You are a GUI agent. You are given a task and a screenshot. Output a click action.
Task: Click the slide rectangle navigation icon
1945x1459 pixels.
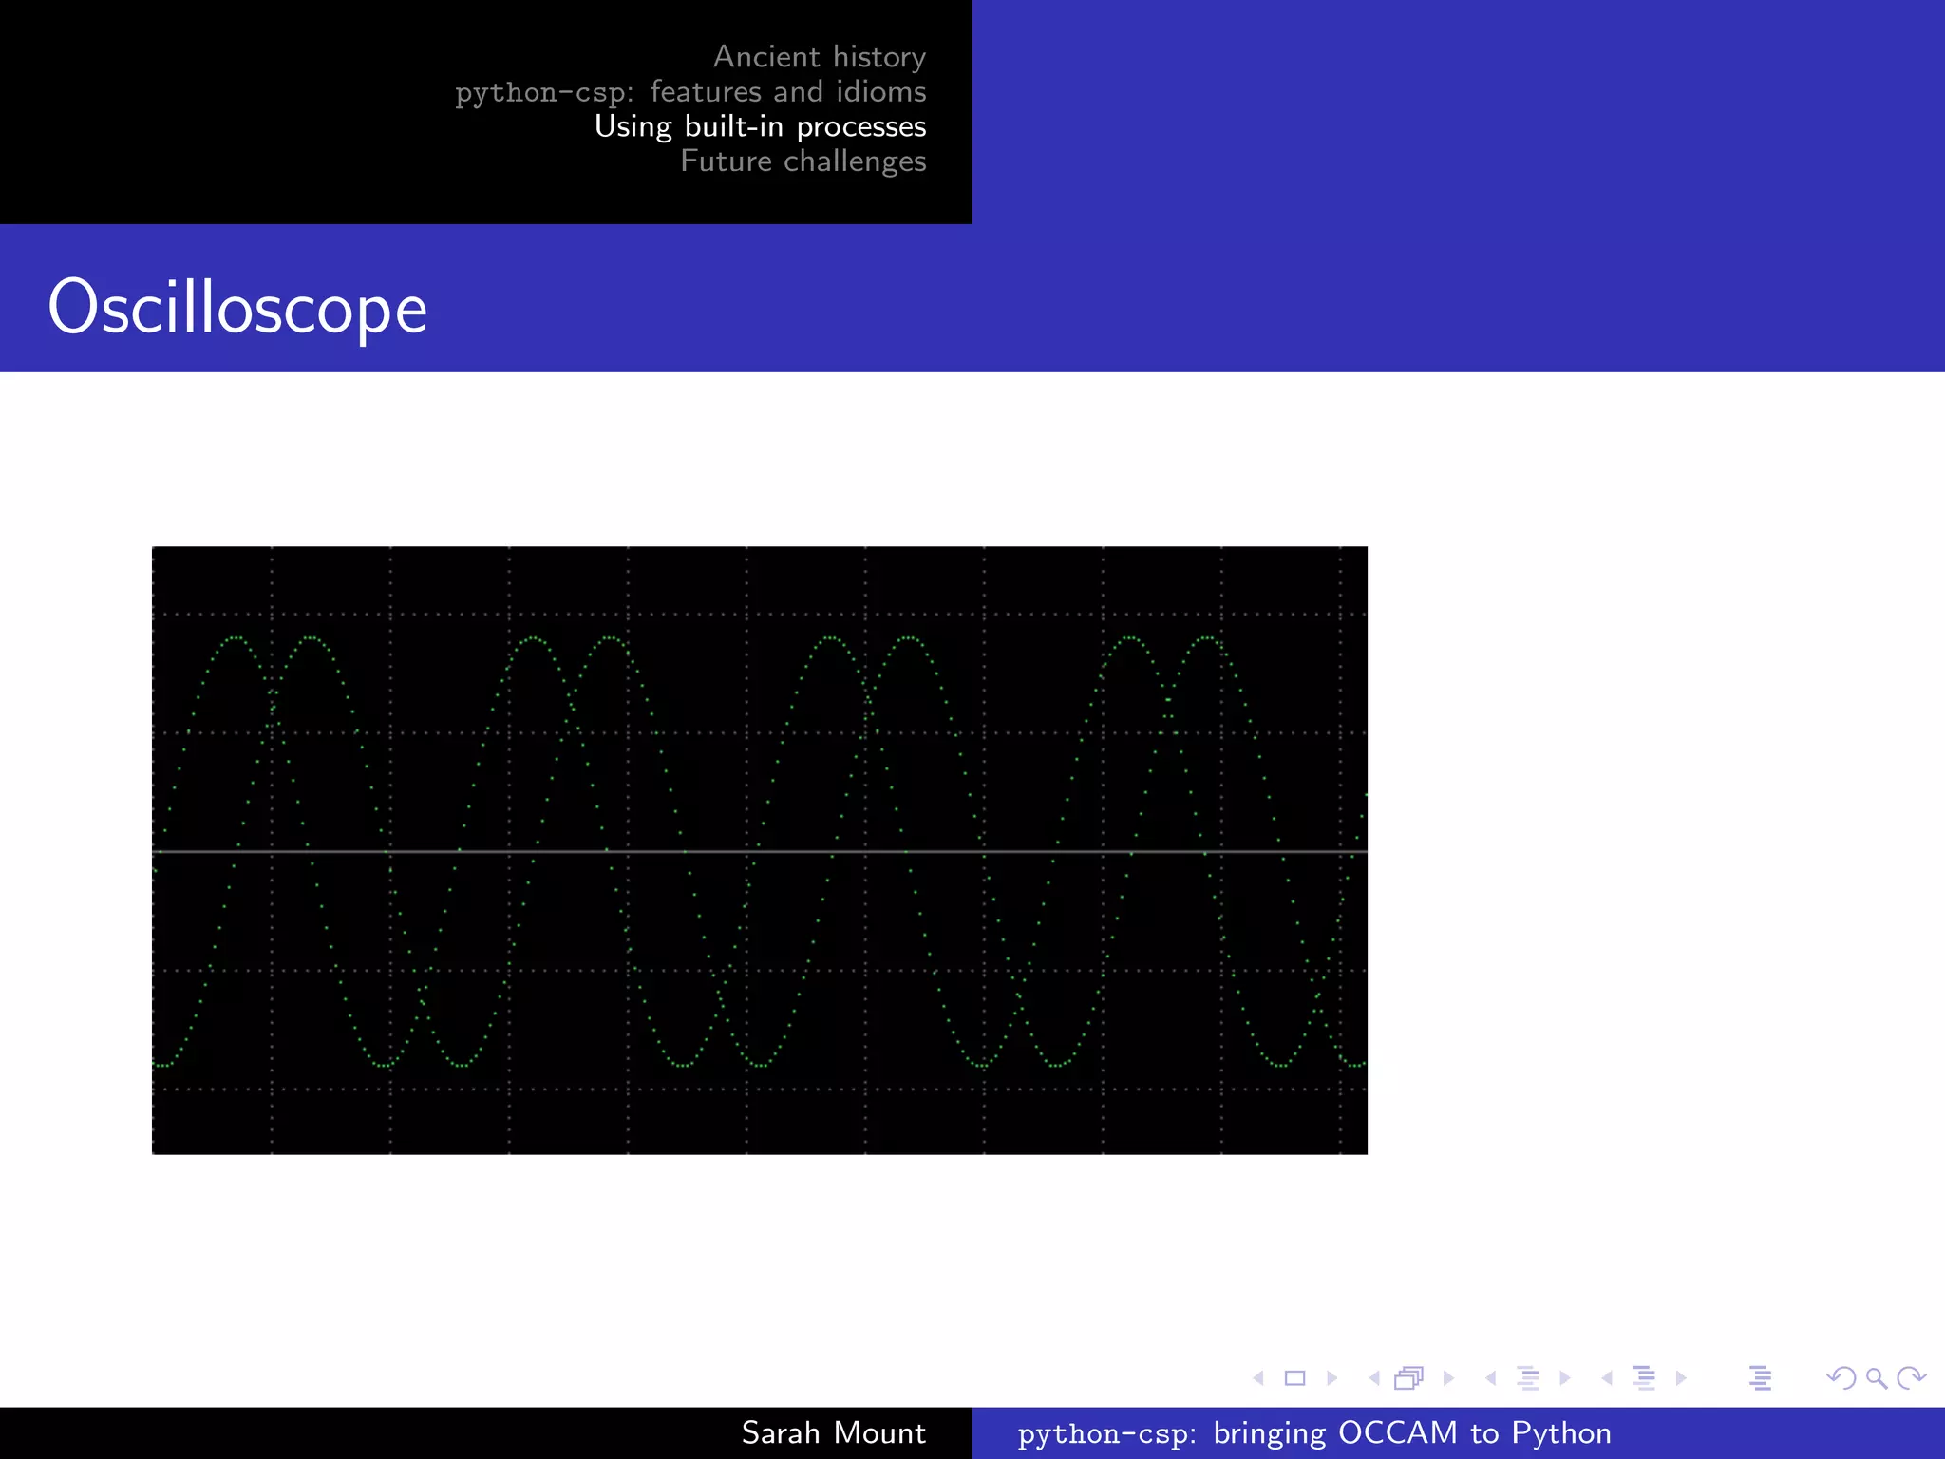tap(1294, 1378)
